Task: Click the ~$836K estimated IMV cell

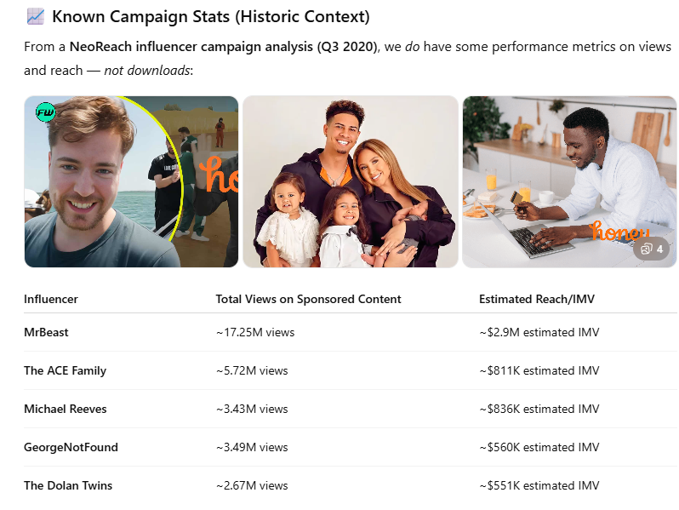Action: coord(539,409)
